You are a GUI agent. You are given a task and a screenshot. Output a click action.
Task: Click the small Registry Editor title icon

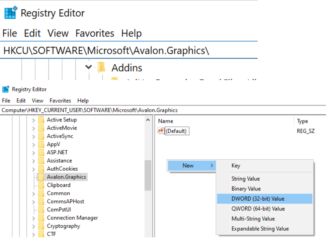(6, 89)
